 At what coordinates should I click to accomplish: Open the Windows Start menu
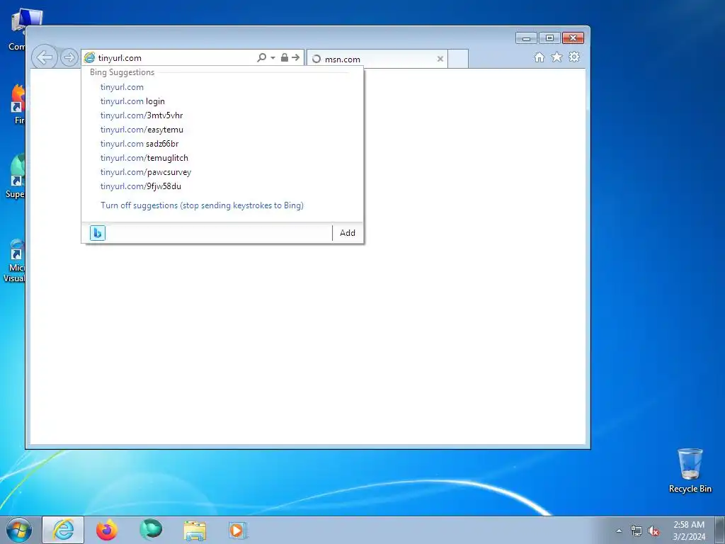(19, 530)
